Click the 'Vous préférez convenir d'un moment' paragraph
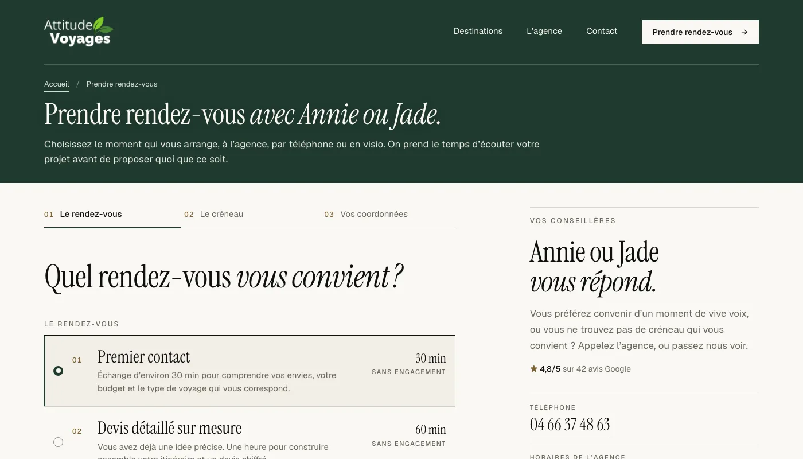The image size is (803, 459). coord(640,330)
